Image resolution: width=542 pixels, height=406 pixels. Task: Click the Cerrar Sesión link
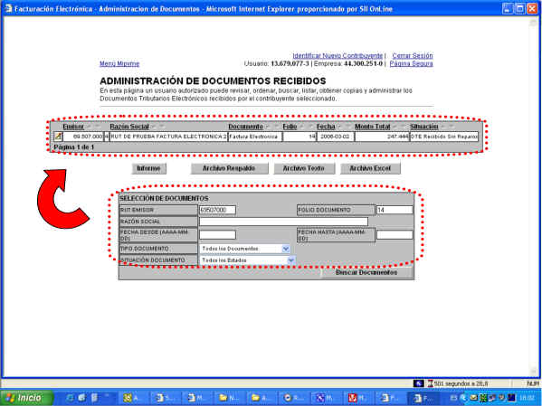(x=413, y=56)
